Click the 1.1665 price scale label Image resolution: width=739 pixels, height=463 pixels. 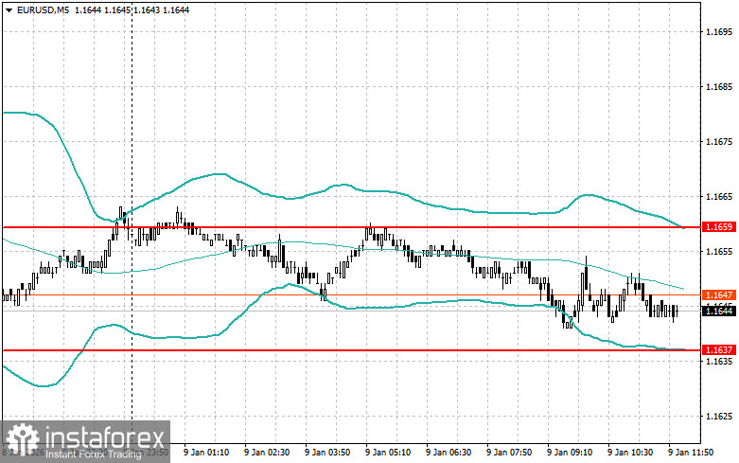[718, 197]
